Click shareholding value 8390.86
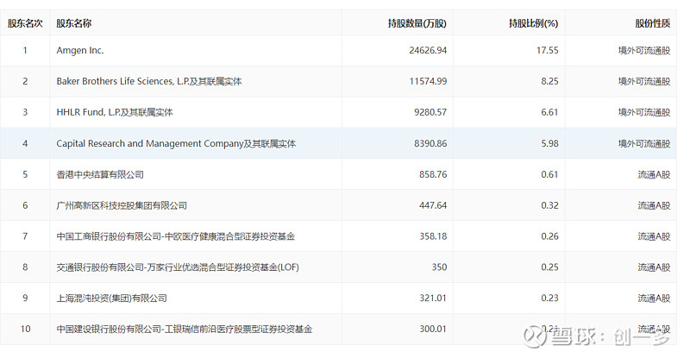Image resolution: width=690 pixels, height=358 pixels. (x=430, y=143)
